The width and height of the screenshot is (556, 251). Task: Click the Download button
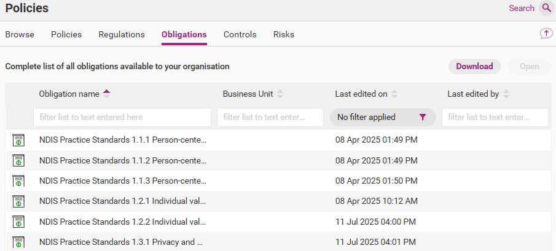[474, 67]
